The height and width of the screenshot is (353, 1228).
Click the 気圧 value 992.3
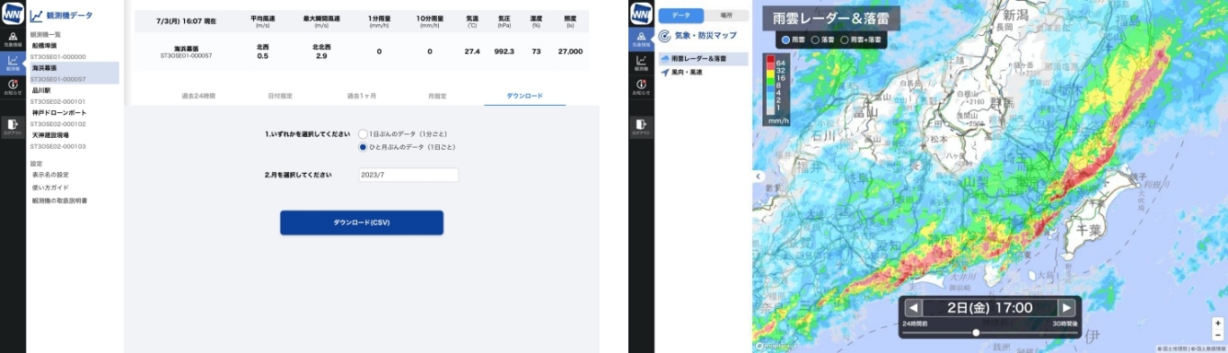click(504, 51)
